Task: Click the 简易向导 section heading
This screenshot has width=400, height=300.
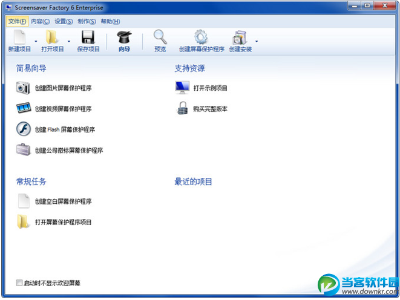Action: 31,68
